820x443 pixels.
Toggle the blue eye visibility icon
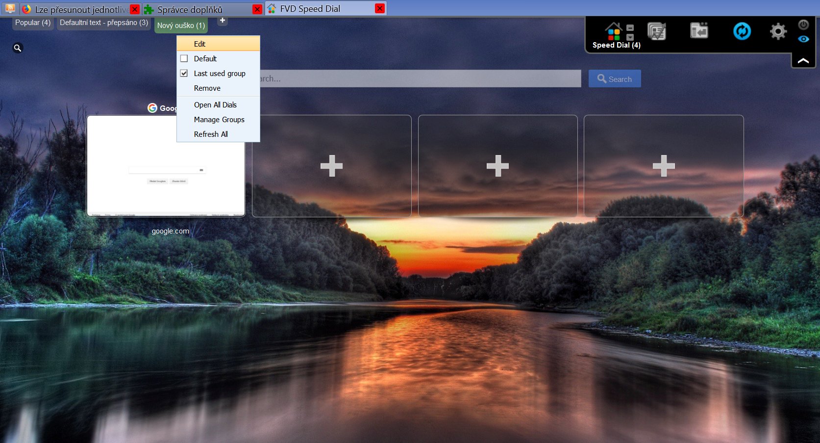pos(803,39)
